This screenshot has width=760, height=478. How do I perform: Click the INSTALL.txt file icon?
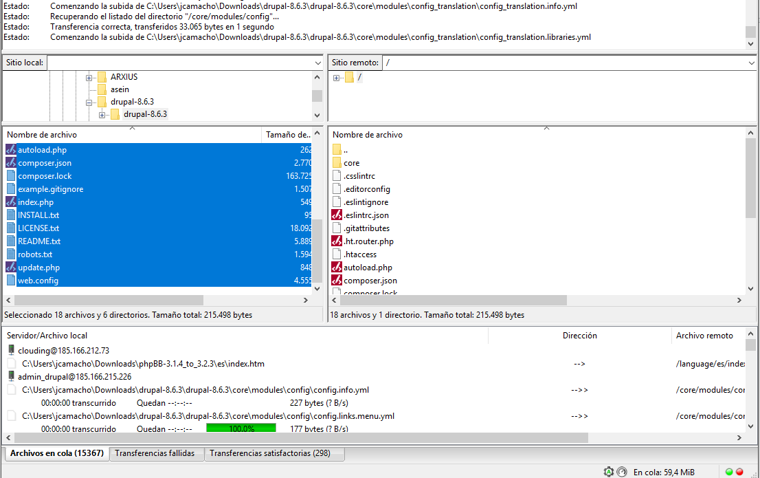11,215
